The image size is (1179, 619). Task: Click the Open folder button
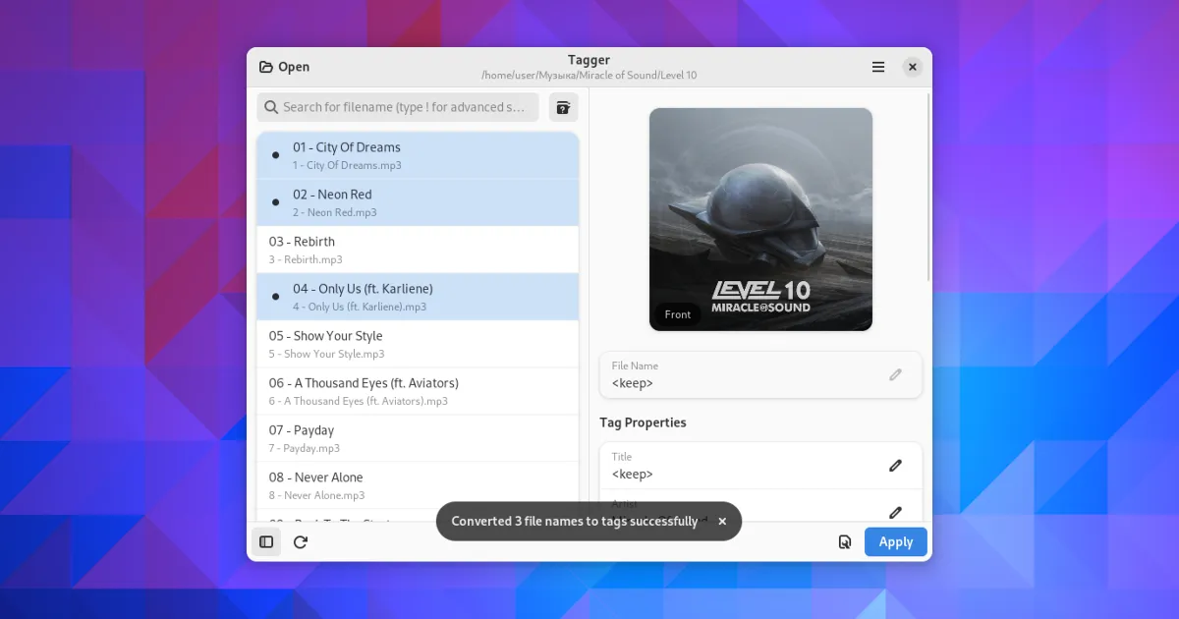pos(284,67)
